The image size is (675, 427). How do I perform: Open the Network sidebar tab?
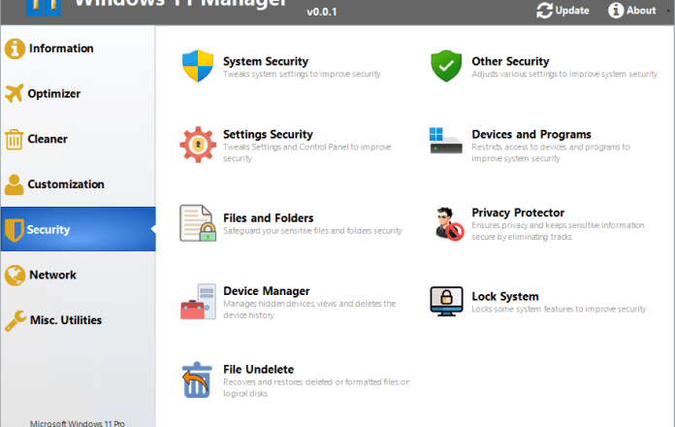coord(52,275)
